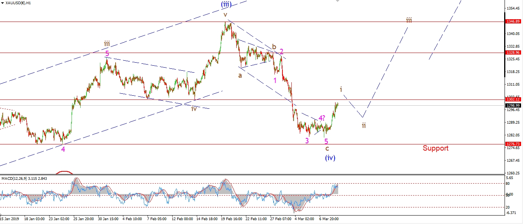523x224 pixels.
Task: Click the XAUUSD H1 chart title
Action: [x=18, y=3]
